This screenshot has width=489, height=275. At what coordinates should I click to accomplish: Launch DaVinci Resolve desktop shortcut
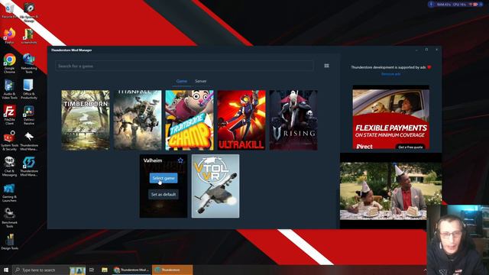(x=29, y=115)
